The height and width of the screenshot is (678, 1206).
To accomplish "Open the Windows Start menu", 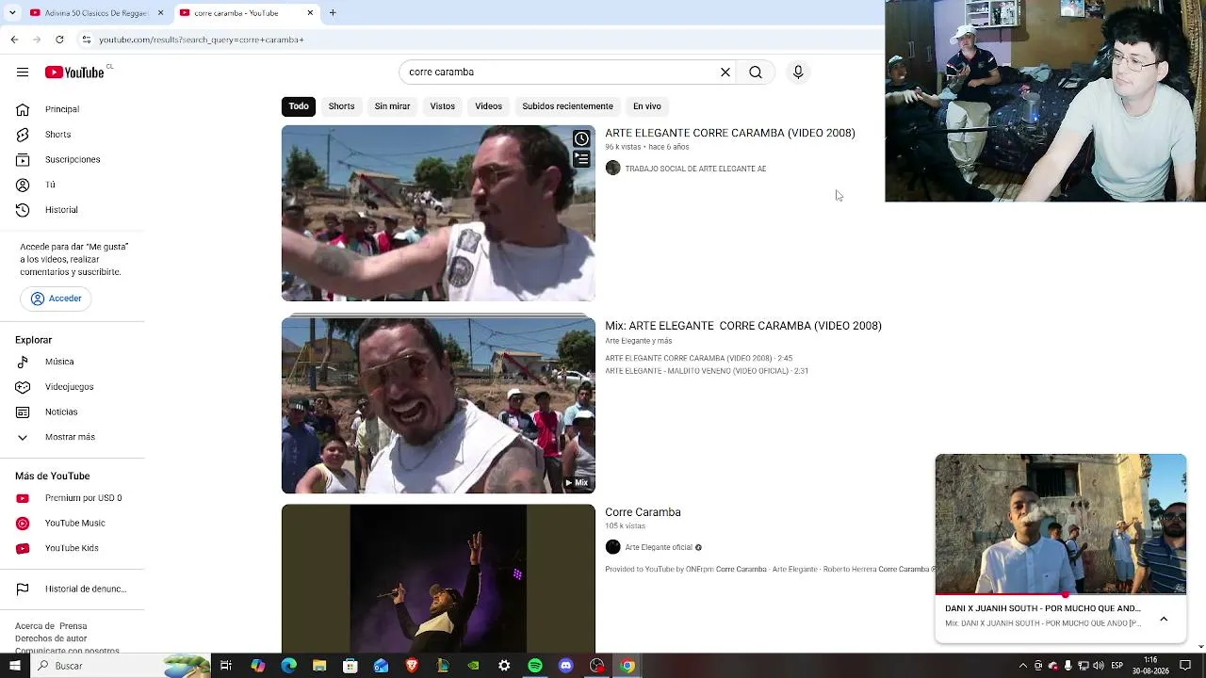I will click(x=14, y=666).
